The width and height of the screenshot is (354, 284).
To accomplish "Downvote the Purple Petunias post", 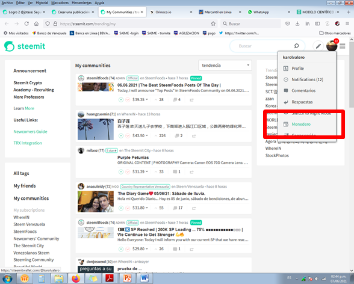I will tap(128, 172).
